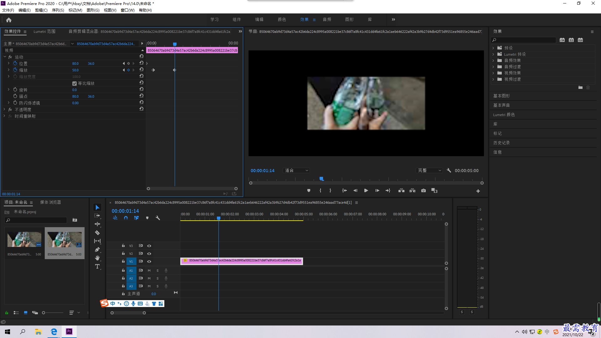601x338 pixels.
Task: Select the Selection arrow tool
Action: coord(97,207)
